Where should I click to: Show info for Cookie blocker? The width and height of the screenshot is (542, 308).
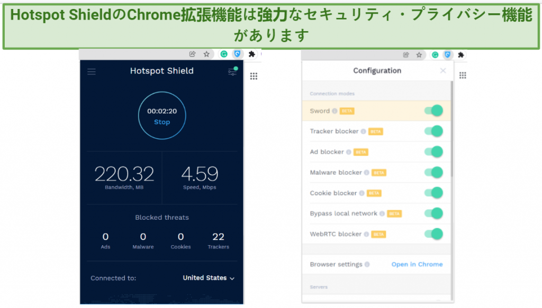pyautogui.click(x=362, y=193)
